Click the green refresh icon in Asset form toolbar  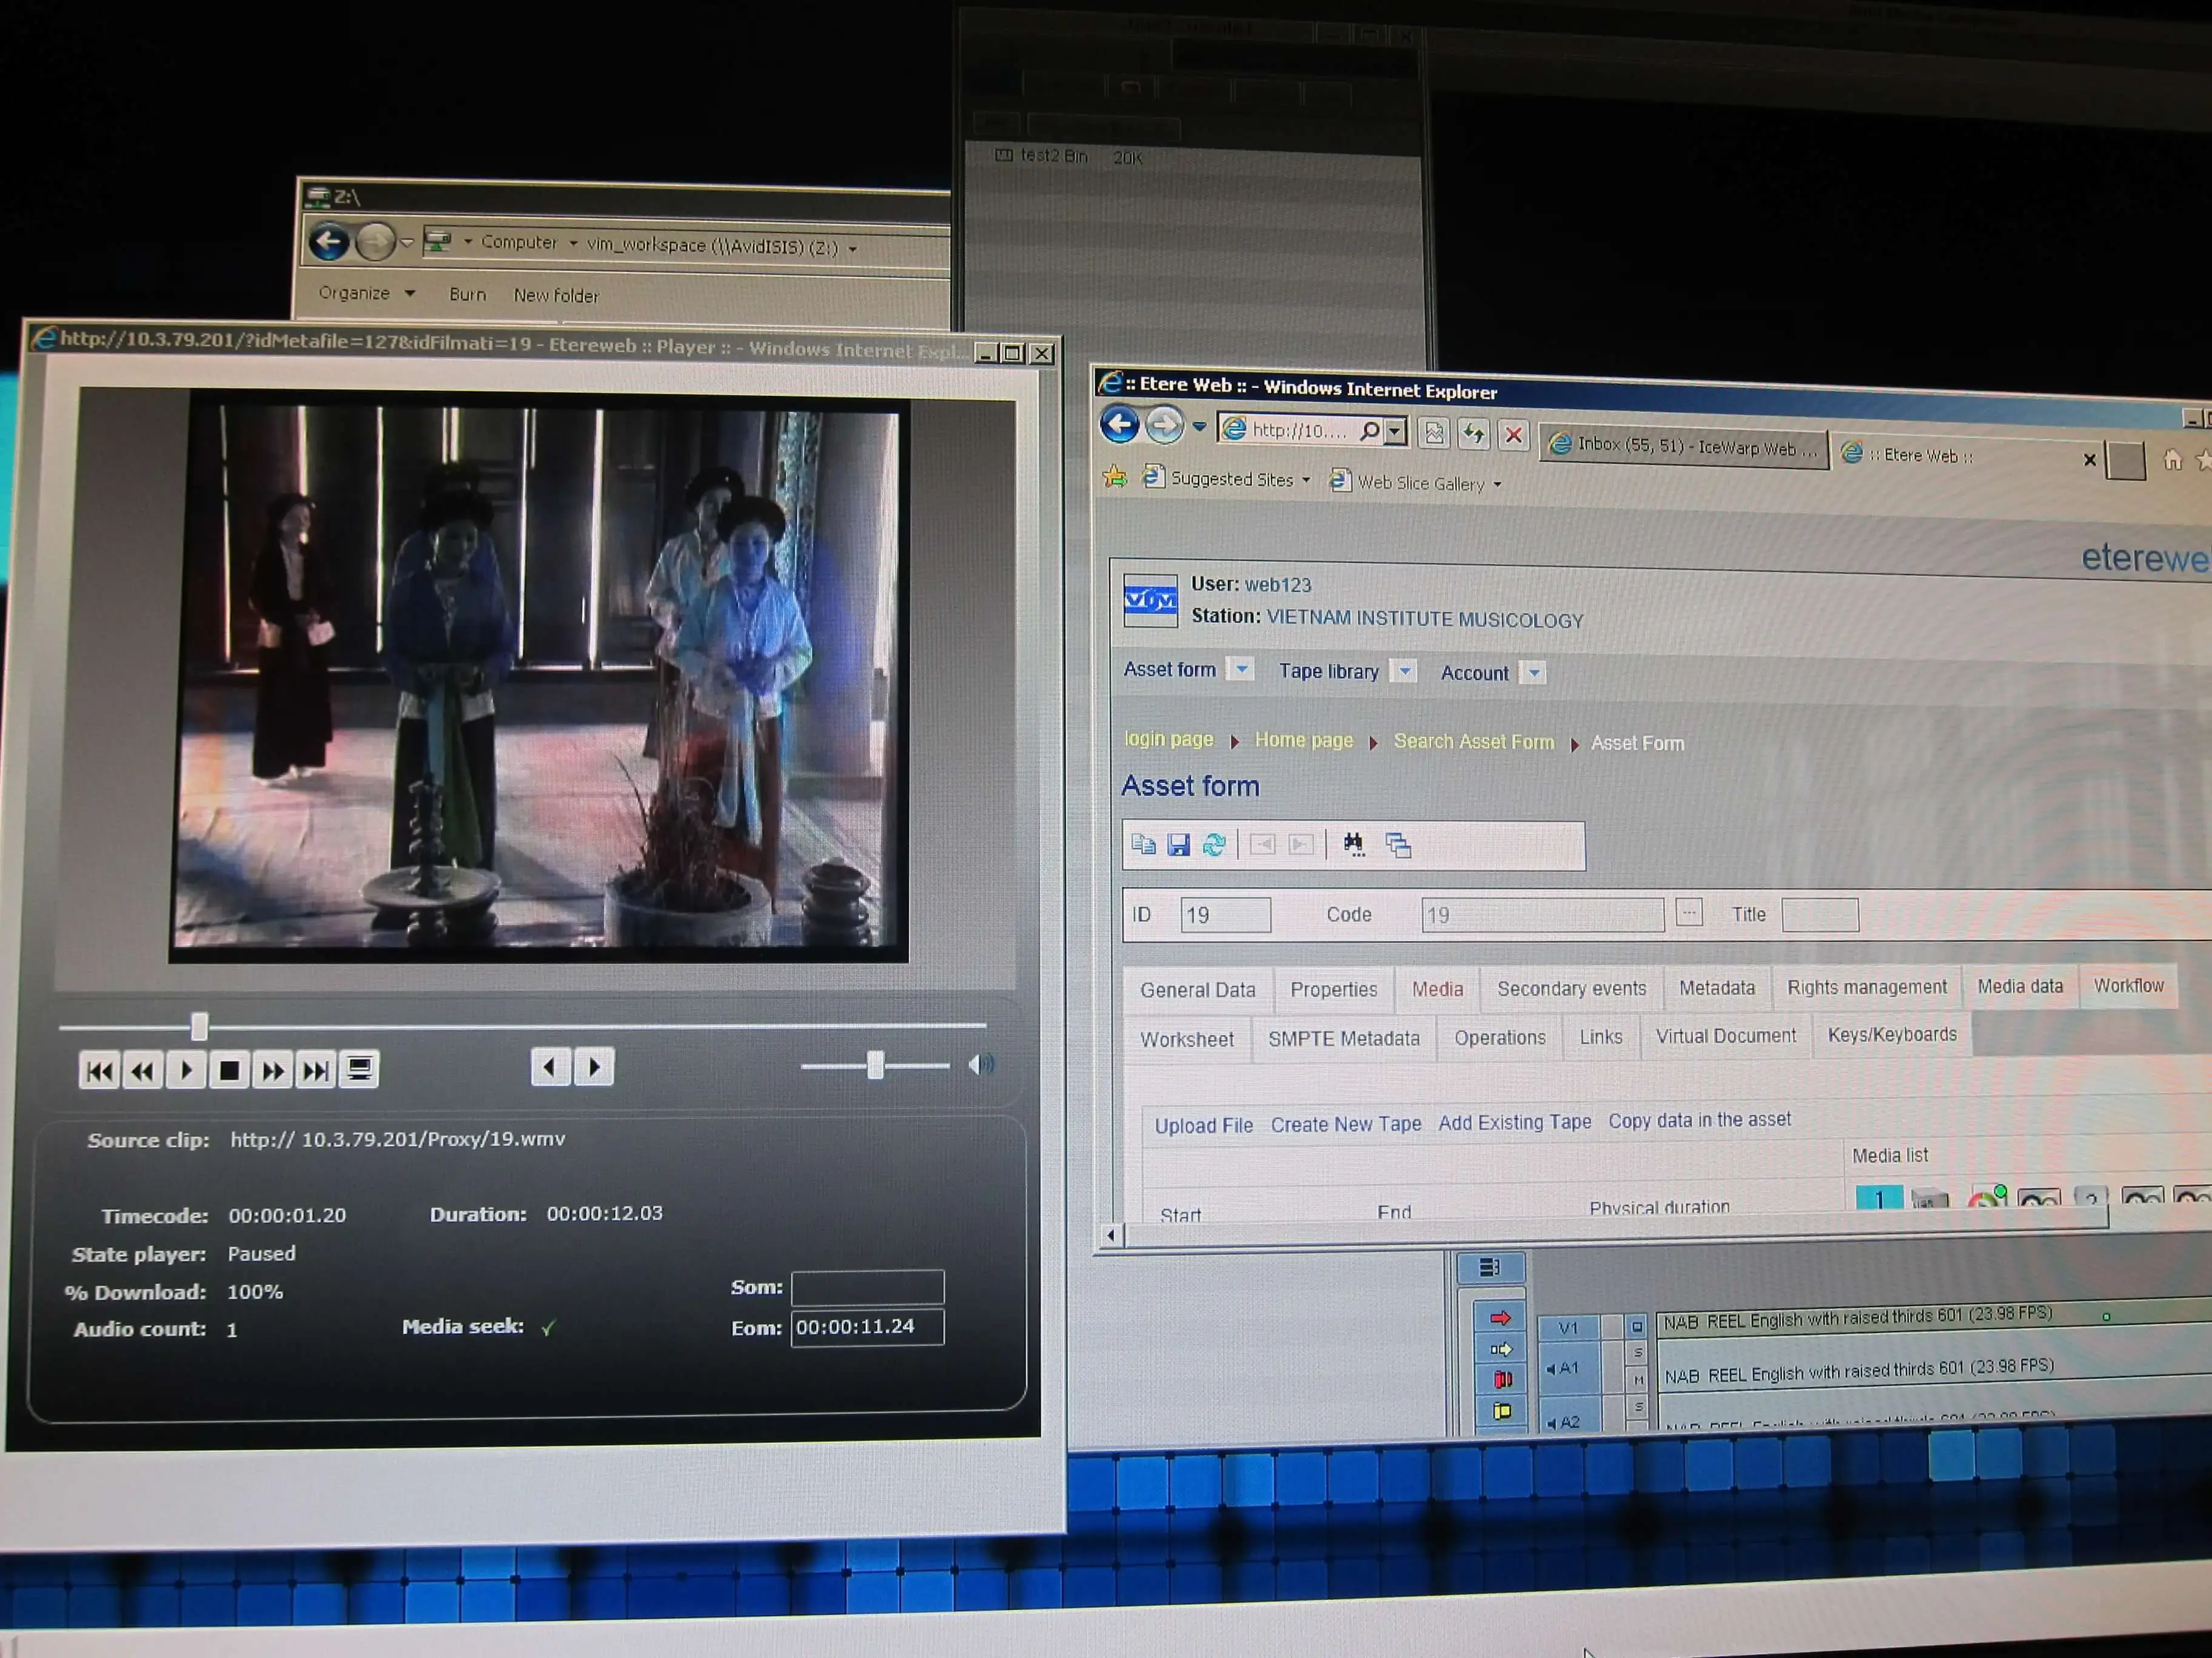click(1214, 845)
